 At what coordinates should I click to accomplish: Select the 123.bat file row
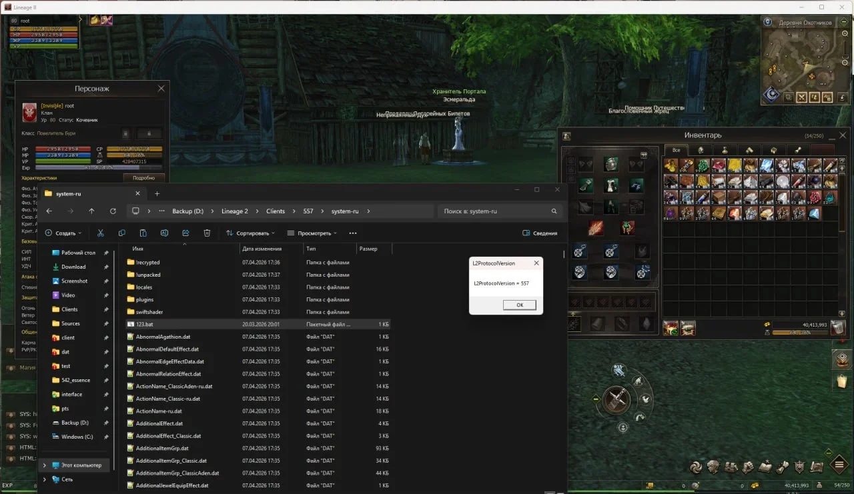click(x=258, y=324)
